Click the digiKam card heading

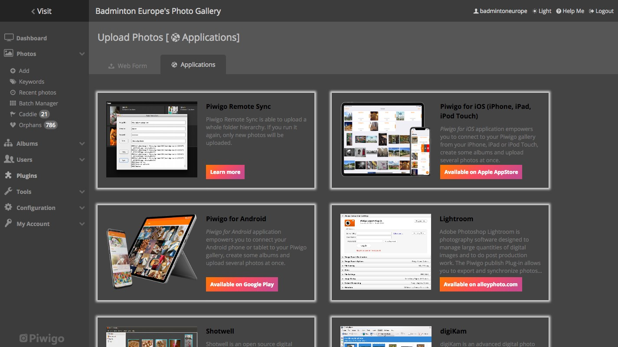click(453, 331)
